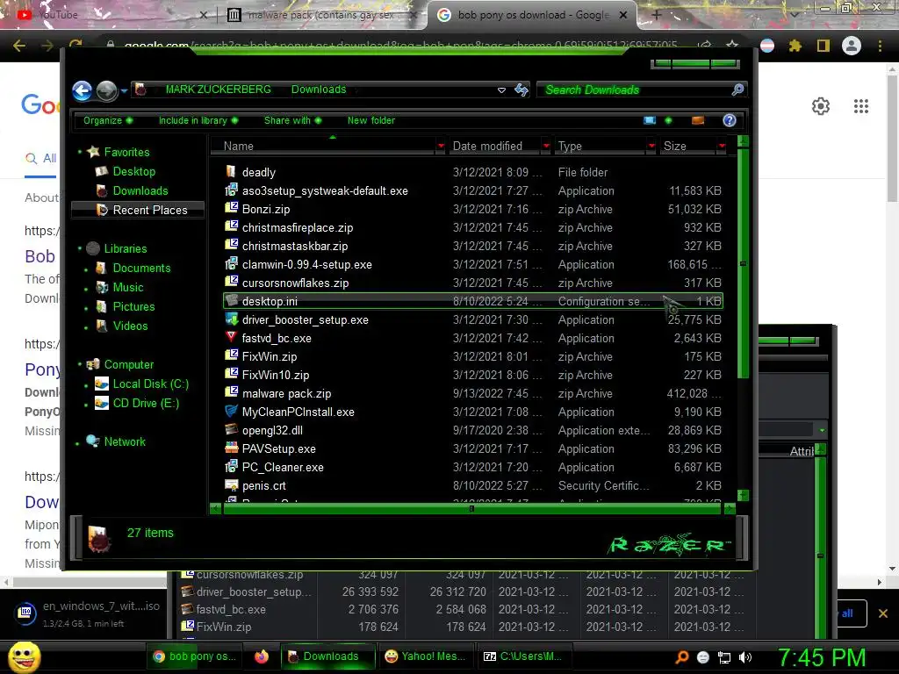Open the C:\Users taskbar item
The width and height of the screenshot is (899, 674).
524,656
